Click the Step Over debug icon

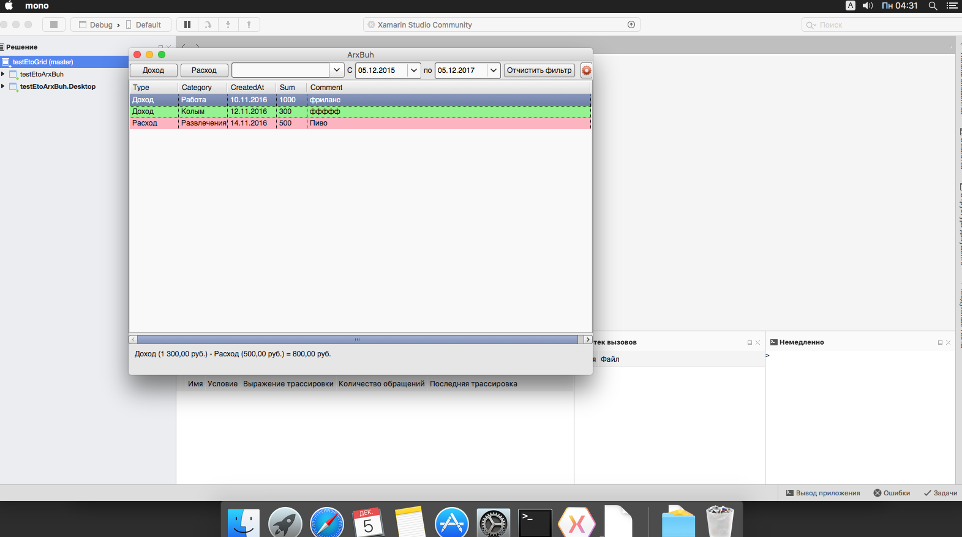point(208,24)
